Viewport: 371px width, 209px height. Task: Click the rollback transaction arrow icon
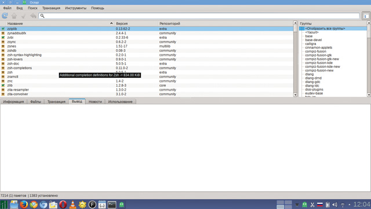(33, 16)
